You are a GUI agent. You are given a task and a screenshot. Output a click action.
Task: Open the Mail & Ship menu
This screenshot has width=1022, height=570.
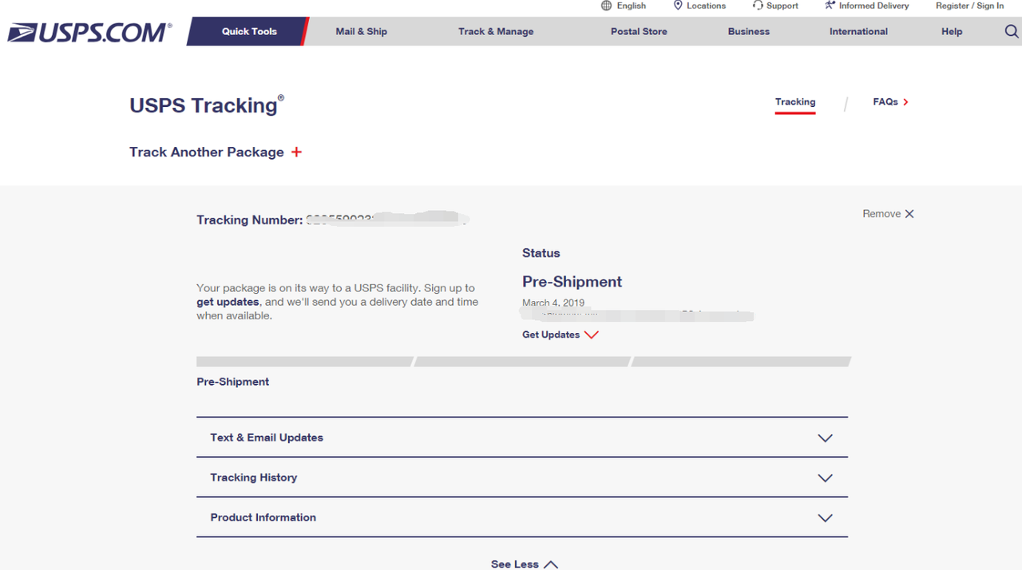point(362,32)
